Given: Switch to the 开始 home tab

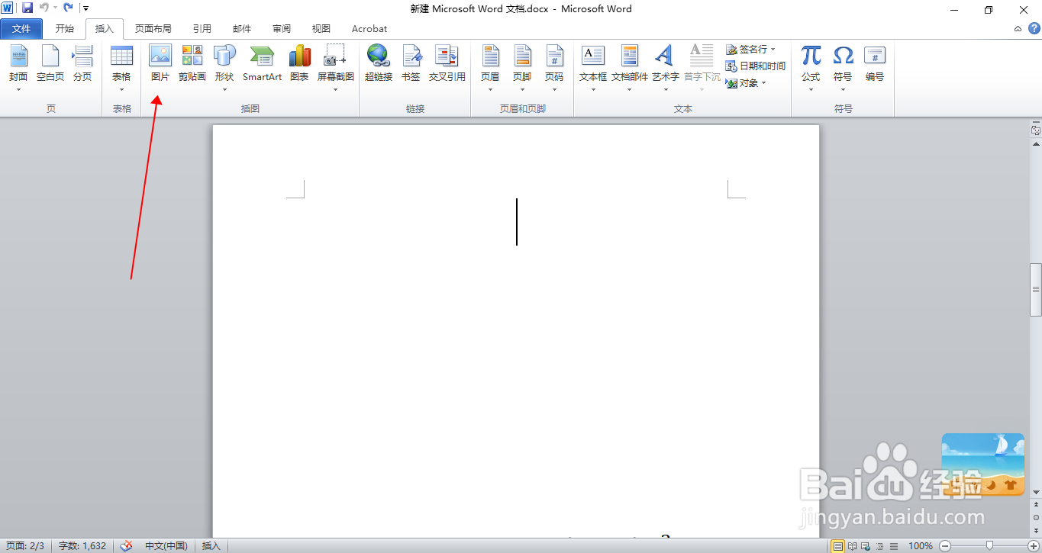Looking at the screenshot, I should click(x=65, y=29).
